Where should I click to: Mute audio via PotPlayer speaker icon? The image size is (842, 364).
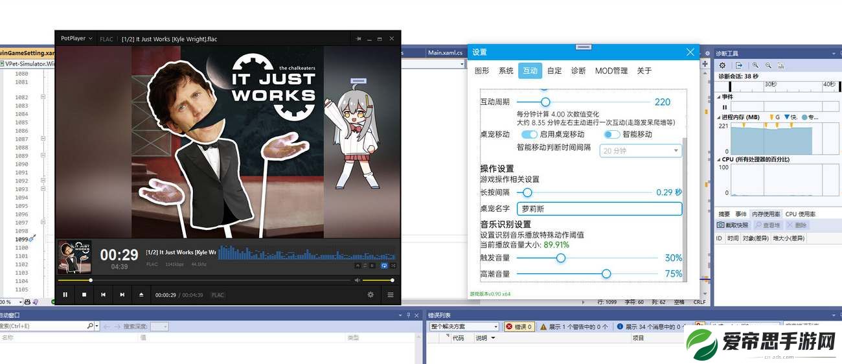point(357,280)
